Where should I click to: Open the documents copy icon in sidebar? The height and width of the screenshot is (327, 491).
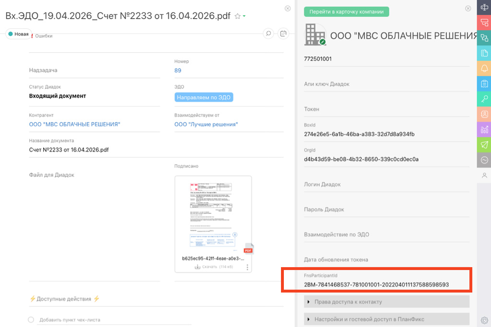point(484,53)
